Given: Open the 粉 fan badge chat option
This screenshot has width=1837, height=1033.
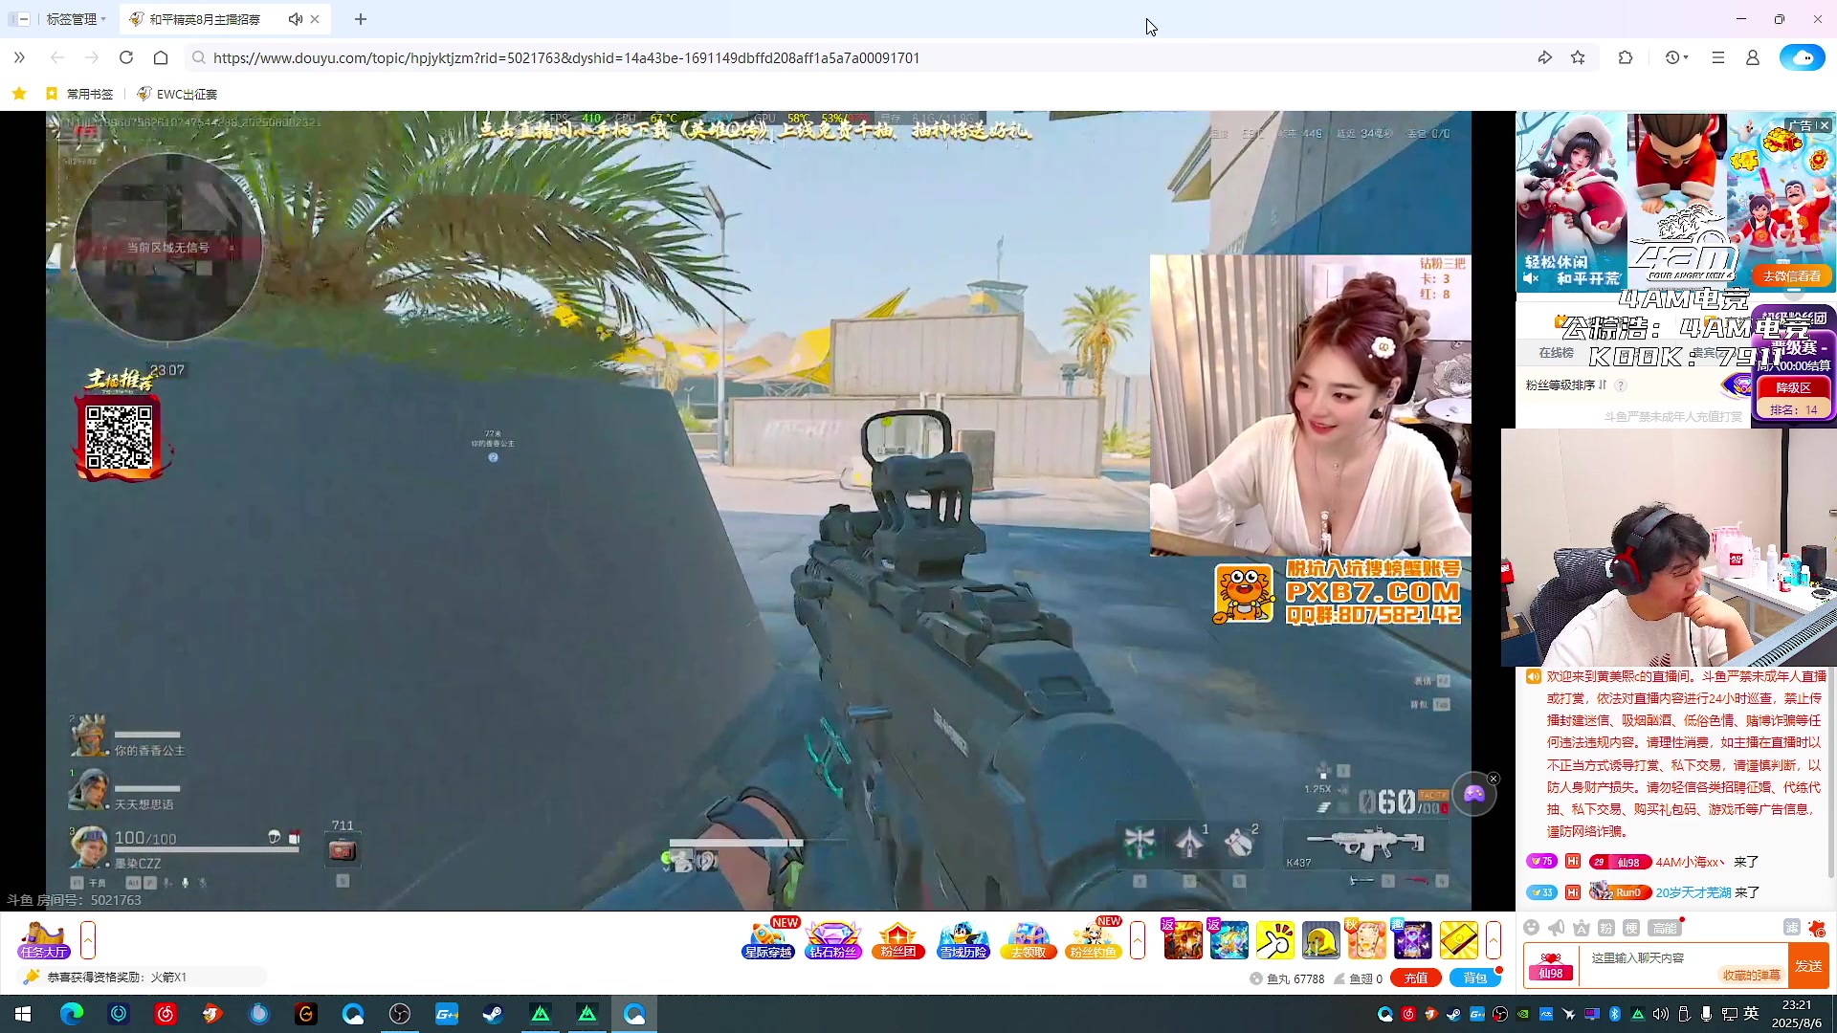Looking at the screenshot, I should pos(1606,928).
